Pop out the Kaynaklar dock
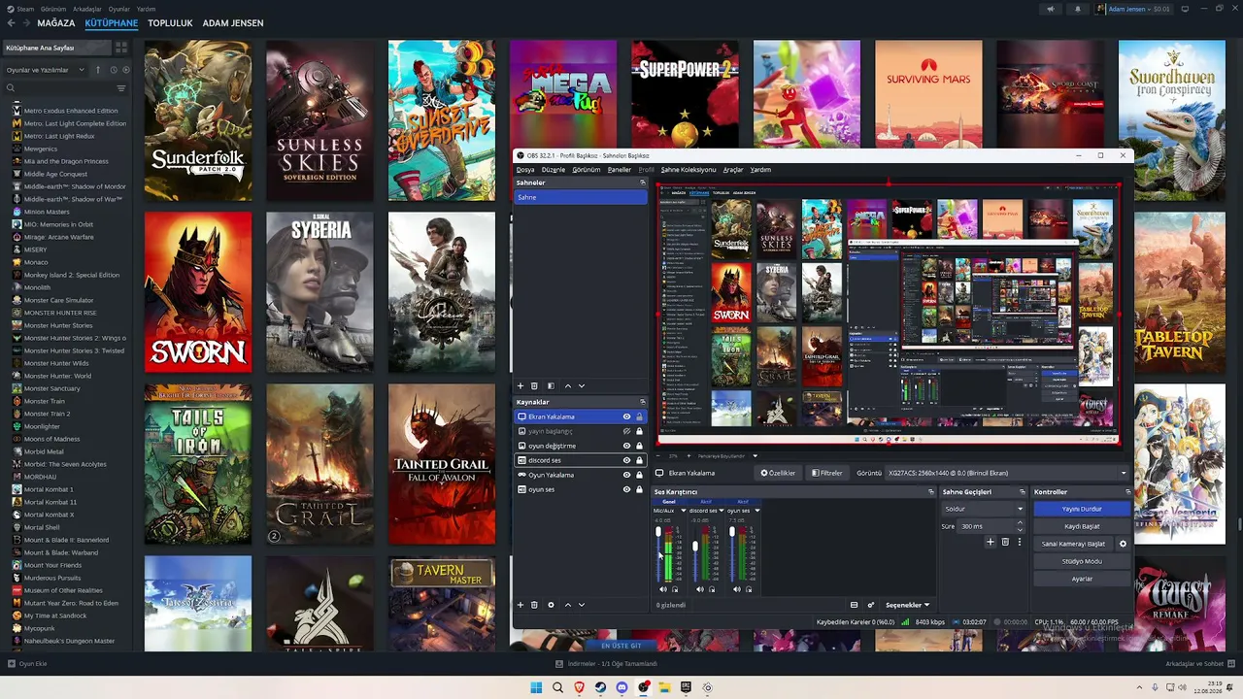This screenshot has width=1243, height=699. click(x=642, y=402)
